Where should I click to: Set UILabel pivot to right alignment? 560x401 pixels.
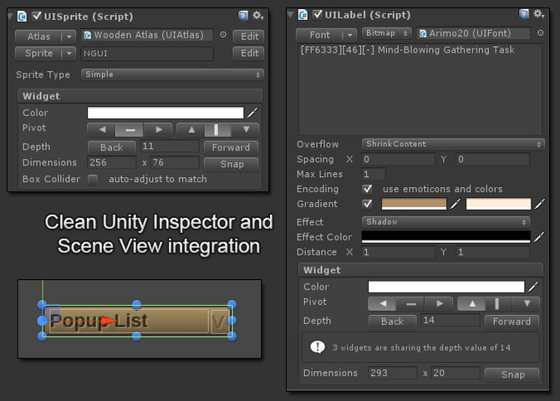440,303
